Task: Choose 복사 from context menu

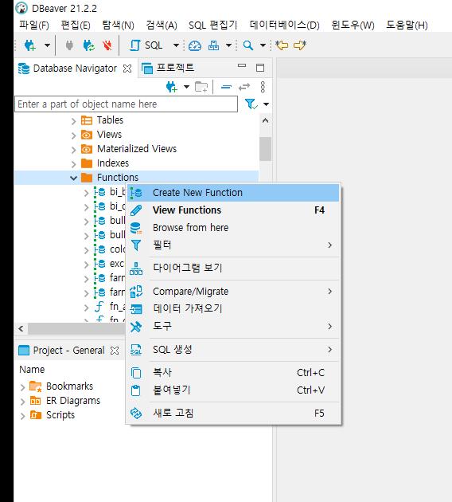Action: point(233,373)
